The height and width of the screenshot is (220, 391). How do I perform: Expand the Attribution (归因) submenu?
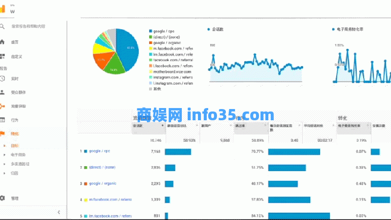[4, 174]
